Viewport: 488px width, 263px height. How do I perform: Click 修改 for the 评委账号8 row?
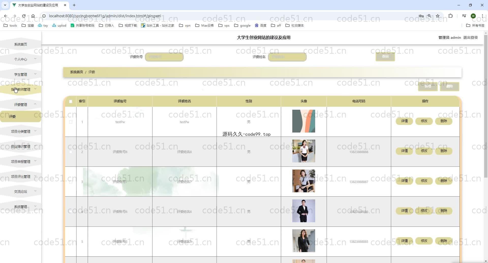click(424, 151)
